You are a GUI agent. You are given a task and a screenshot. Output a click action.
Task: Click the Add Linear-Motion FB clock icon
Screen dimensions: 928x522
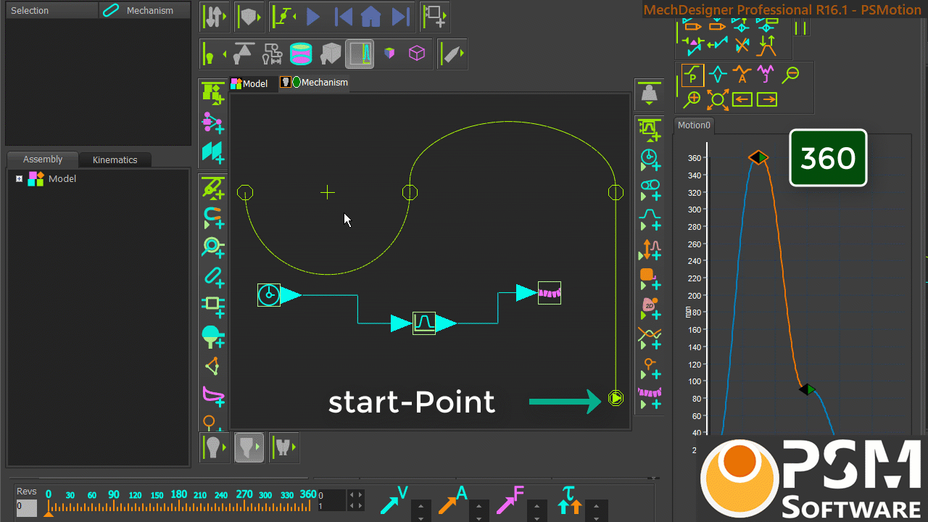[x=650, y=160]
